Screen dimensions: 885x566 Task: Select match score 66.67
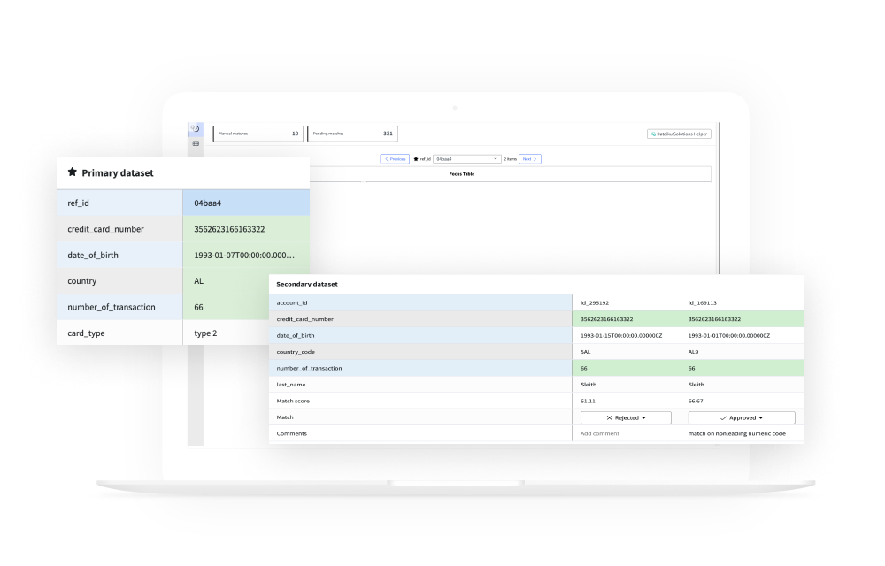(x=696, y=401)
